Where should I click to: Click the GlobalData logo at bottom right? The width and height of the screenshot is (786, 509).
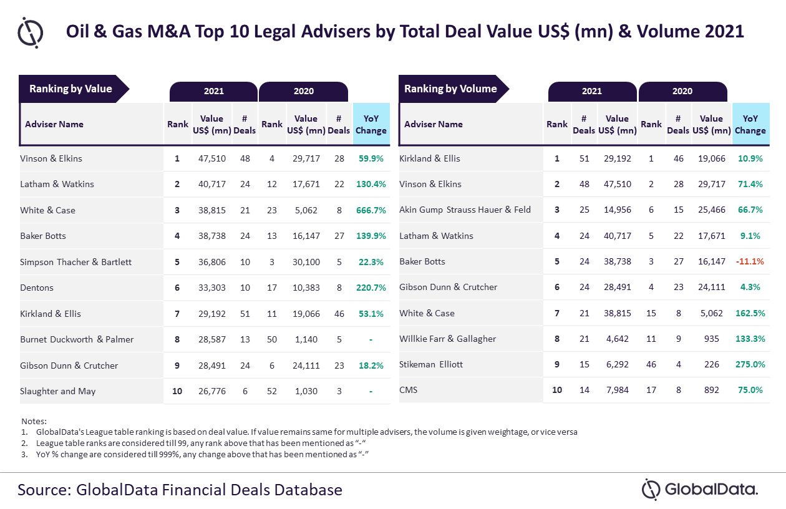coord(700,490)
